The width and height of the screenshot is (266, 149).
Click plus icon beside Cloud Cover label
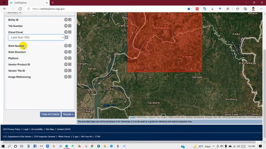[x=70, y=32]
